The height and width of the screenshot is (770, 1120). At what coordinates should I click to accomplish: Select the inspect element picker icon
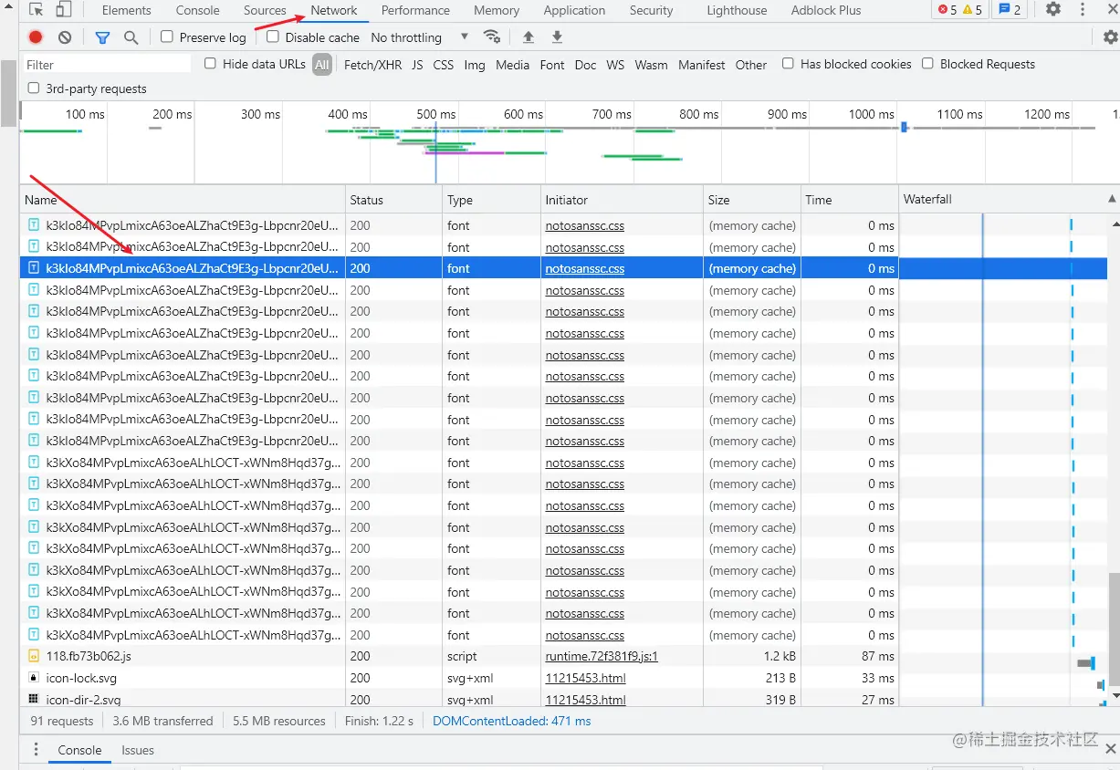[x=37, y=10]
